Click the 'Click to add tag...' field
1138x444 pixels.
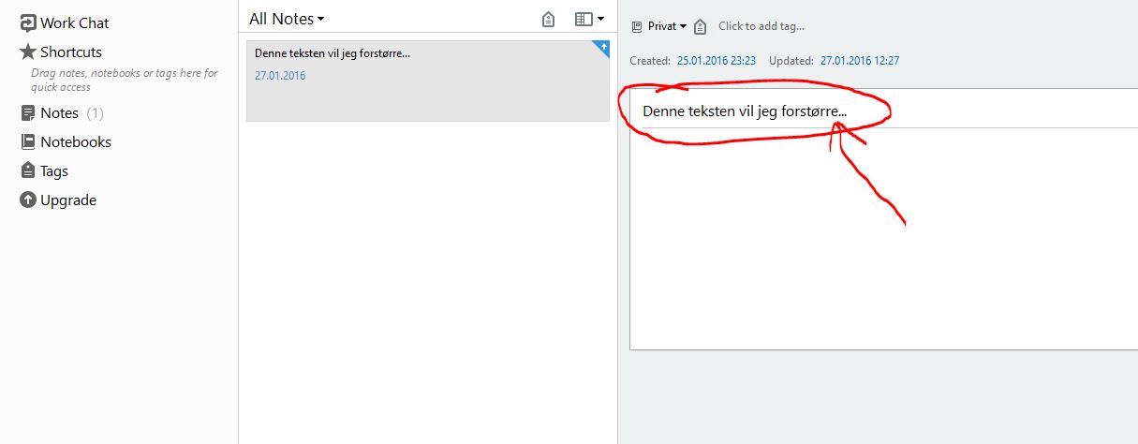pos(761,26)
